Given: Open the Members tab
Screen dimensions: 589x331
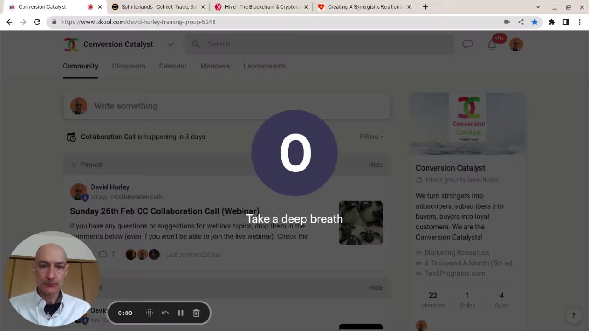Looking at the screenshot, I should [x=215, y=66].
